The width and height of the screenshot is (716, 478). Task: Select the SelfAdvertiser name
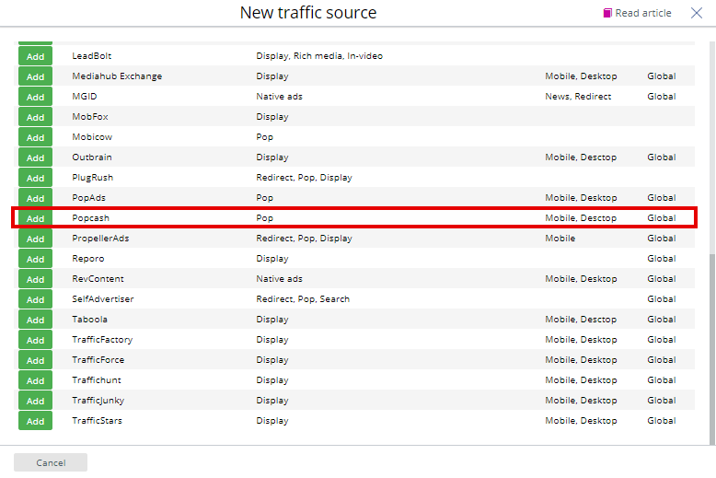[103, 298]
